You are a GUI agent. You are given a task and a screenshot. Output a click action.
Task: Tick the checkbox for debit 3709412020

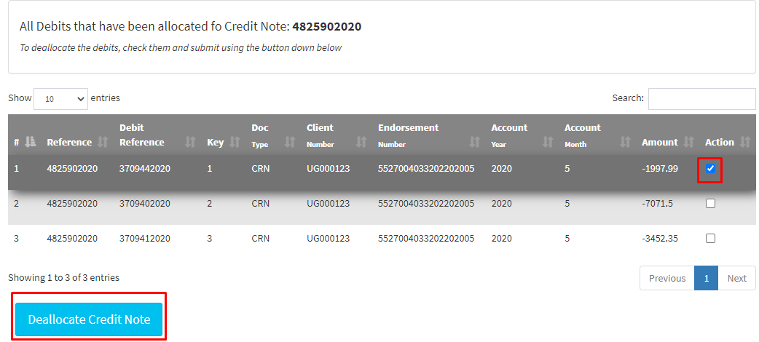point(711,238)
